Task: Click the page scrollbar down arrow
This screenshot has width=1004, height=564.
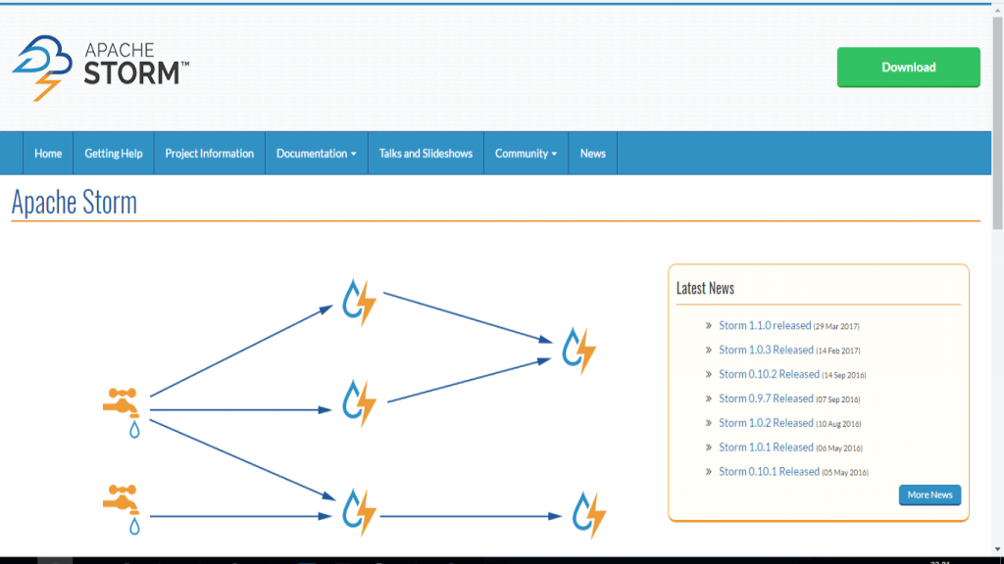Action: click(x=997, y=549)
